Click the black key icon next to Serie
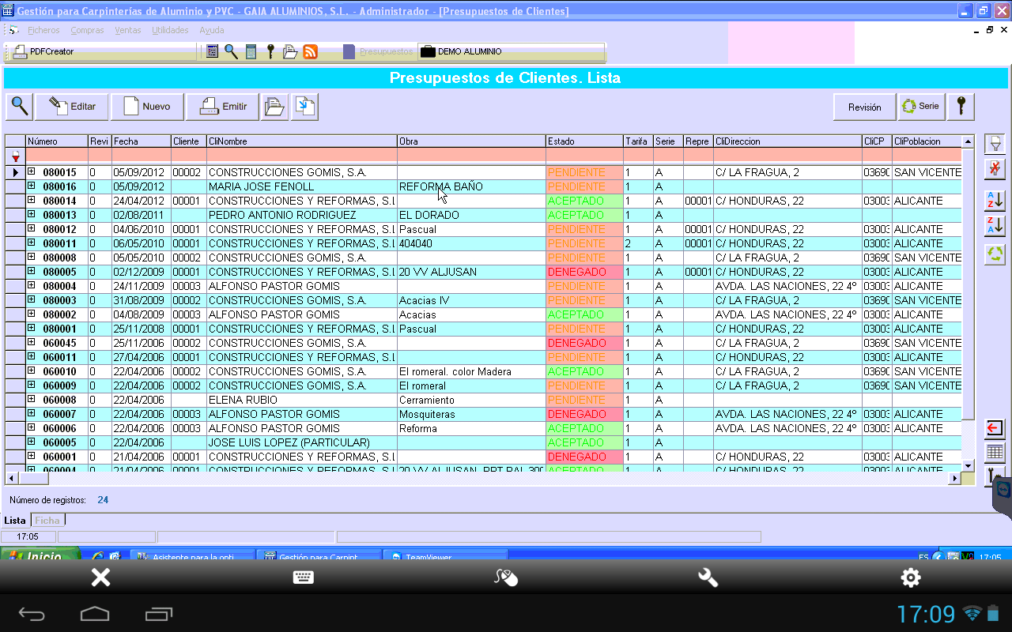Image resolution: width=1012 pixels, height=632 pixels. (x=961, y=107)
